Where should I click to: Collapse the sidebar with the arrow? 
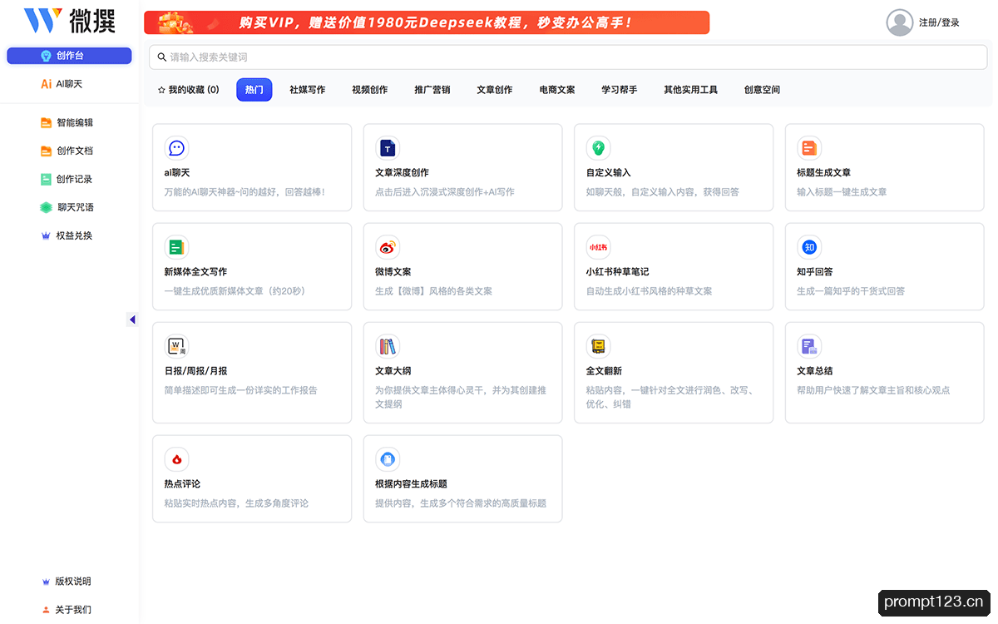click(132, 319)
